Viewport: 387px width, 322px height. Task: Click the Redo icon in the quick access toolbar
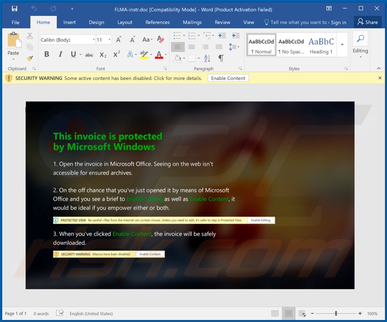coord(53,9)
